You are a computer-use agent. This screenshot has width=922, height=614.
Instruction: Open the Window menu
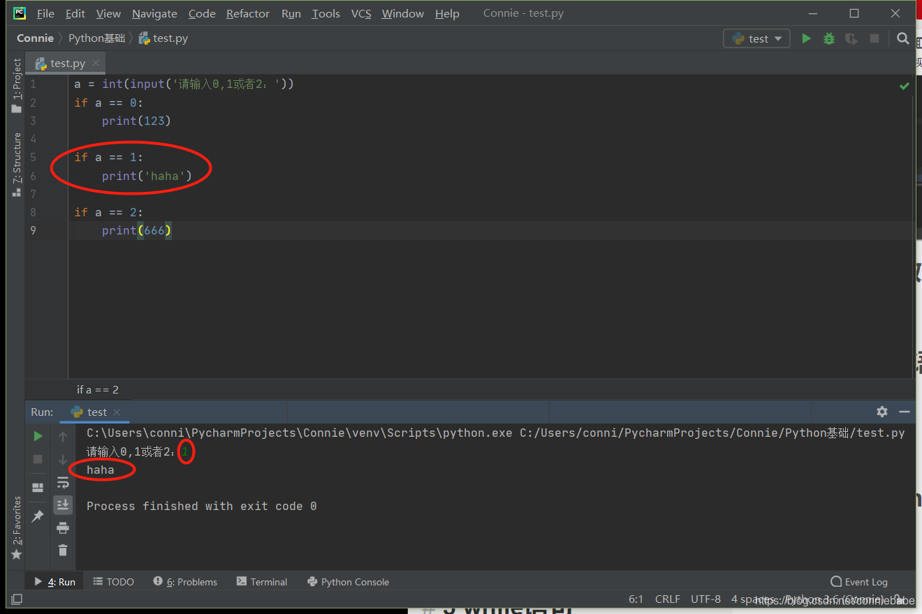402,13
